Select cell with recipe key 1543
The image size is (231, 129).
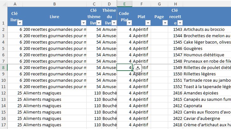(x=175, y=29)
